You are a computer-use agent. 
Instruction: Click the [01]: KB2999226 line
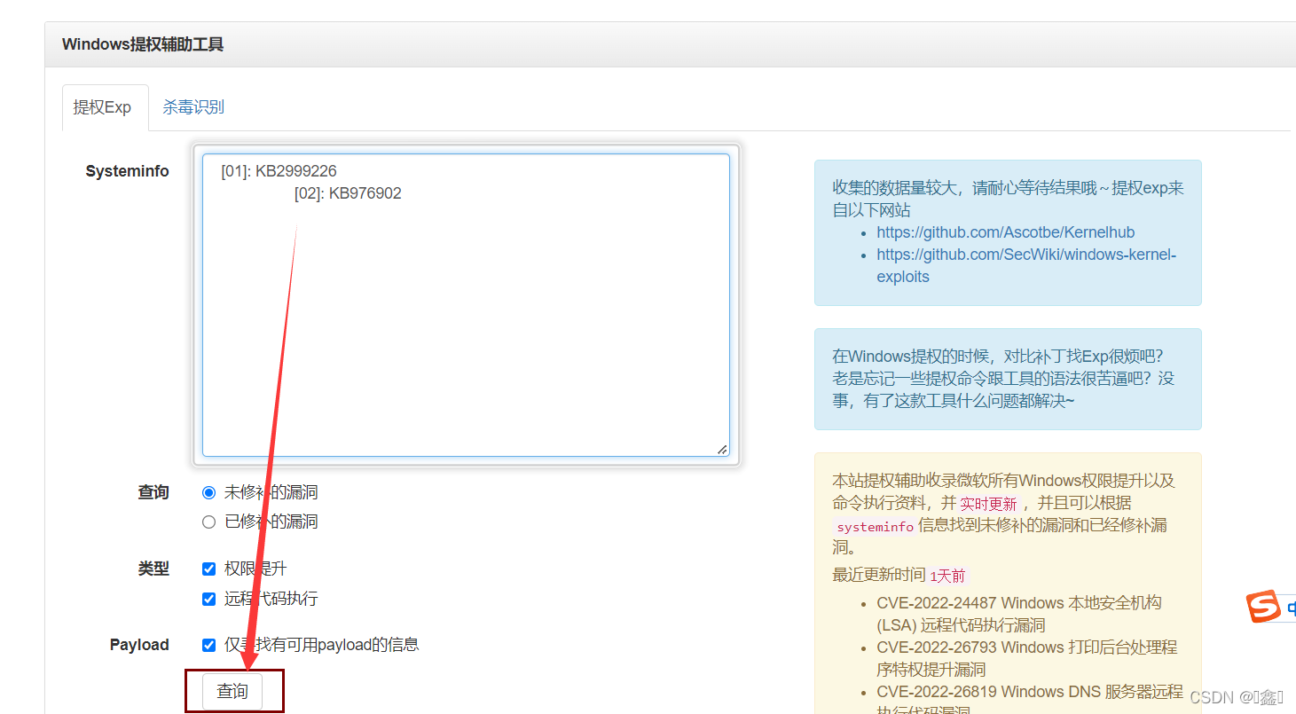point(279,171)
